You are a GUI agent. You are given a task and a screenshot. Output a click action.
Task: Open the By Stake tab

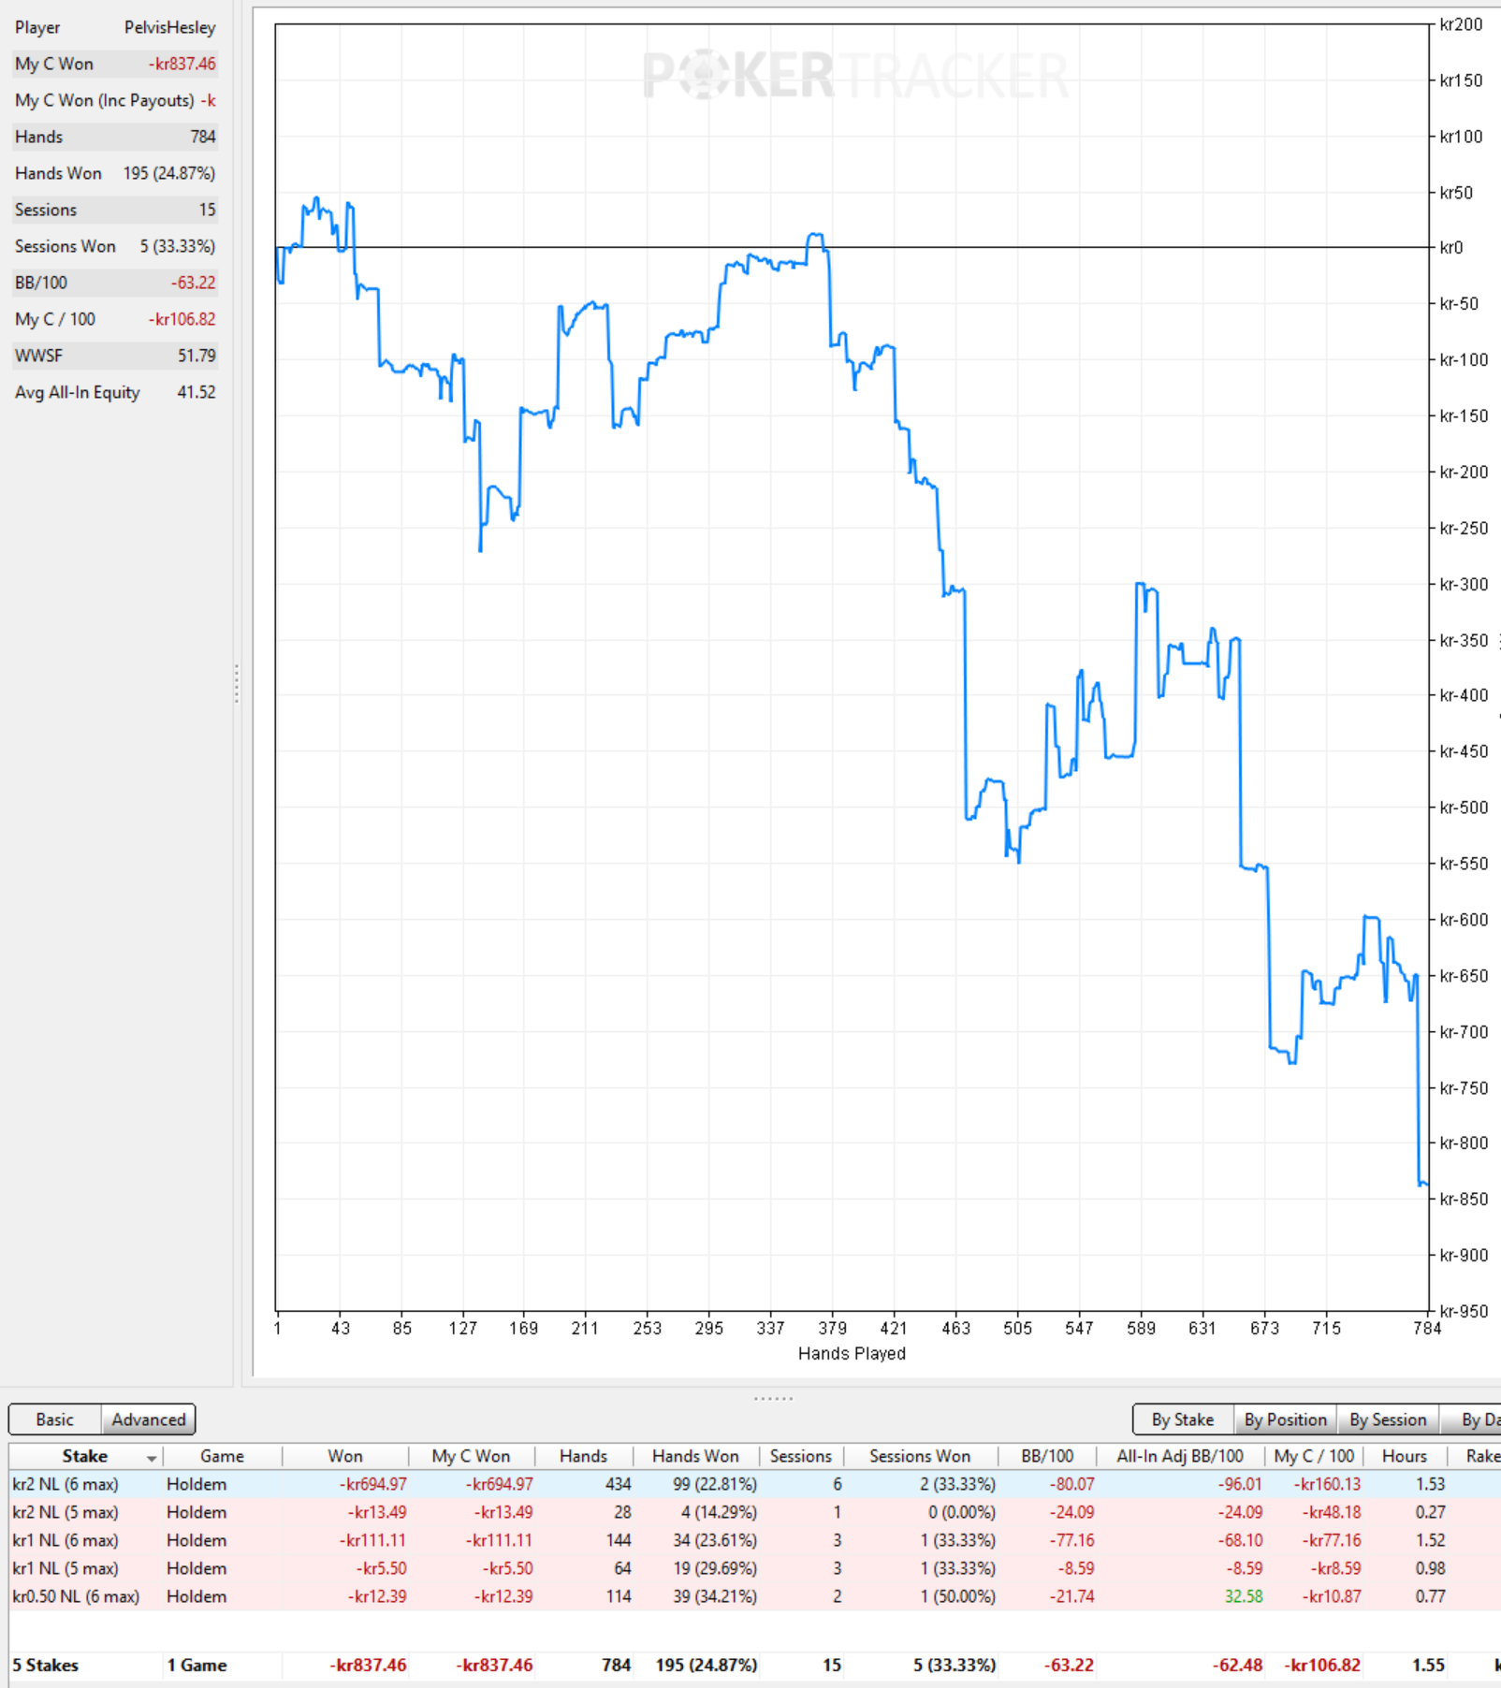click(x=1183, y=1419)
